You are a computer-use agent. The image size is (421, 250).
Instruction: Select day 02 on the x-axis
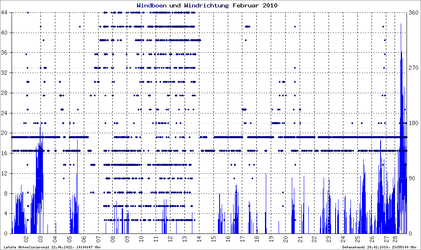26,238
